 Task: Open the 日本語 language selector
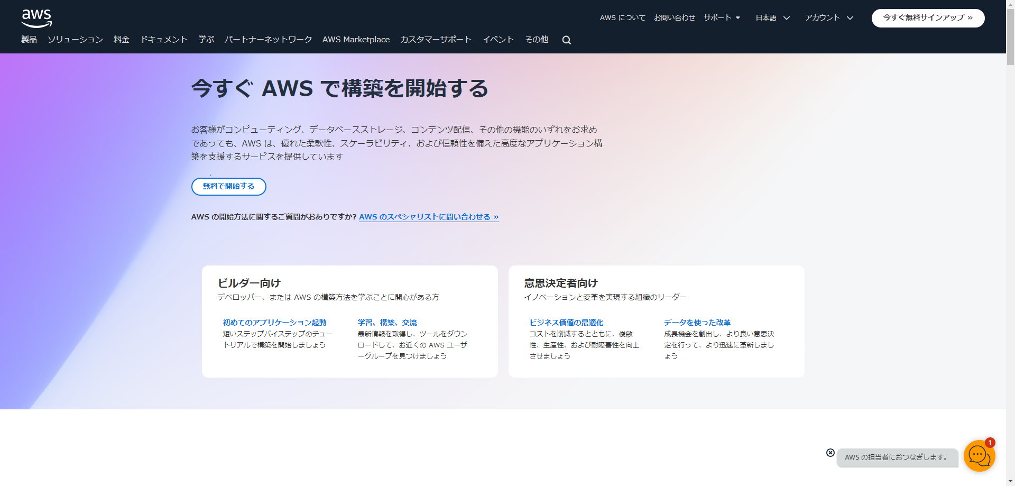coord(772,17)
